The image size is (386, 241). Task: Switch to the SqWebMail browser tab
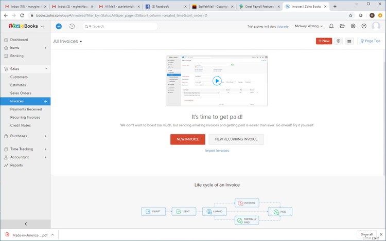213,7
